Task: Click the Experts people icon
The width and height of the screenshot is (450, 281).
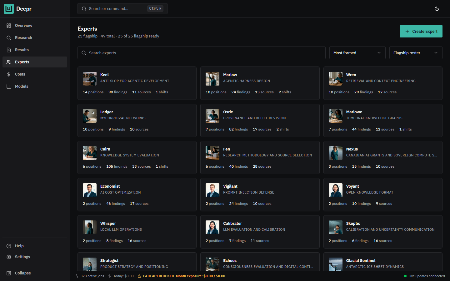Action: click(9, 62)
